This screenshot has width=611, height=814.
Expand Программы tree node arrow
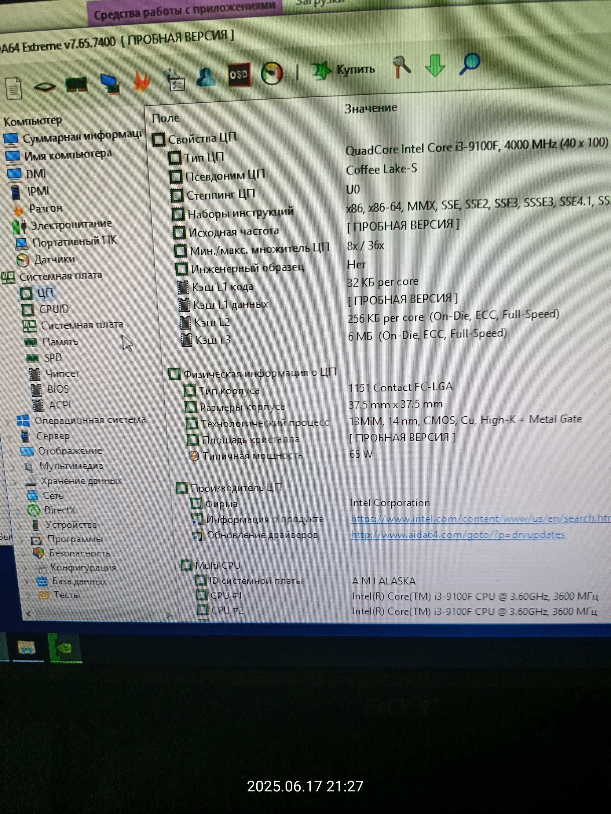[x=21, y=540]
